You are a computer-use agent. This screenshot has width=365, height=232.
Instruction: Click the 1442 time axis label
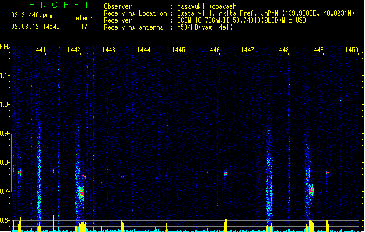74,50
